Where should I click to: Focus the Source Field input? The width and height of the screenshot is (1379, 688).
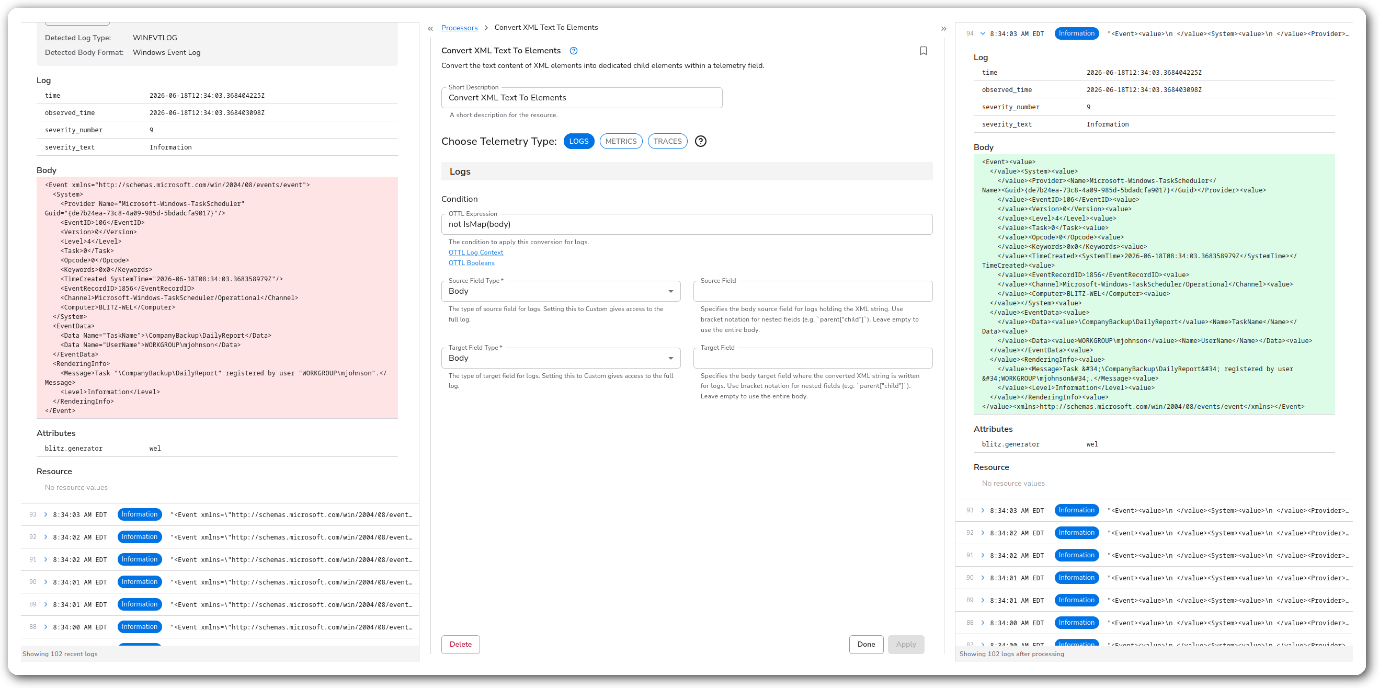pyautogui.click(x=813, y=291)
